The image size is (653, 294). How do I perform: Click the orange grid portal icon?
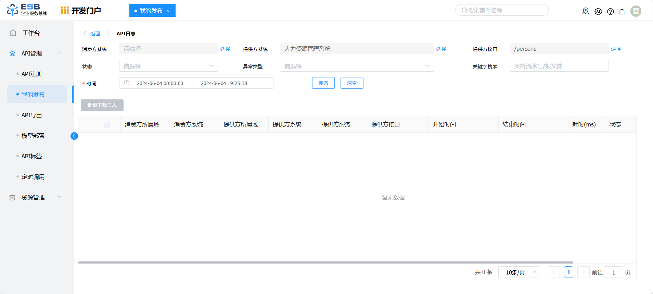coord(65,11)
